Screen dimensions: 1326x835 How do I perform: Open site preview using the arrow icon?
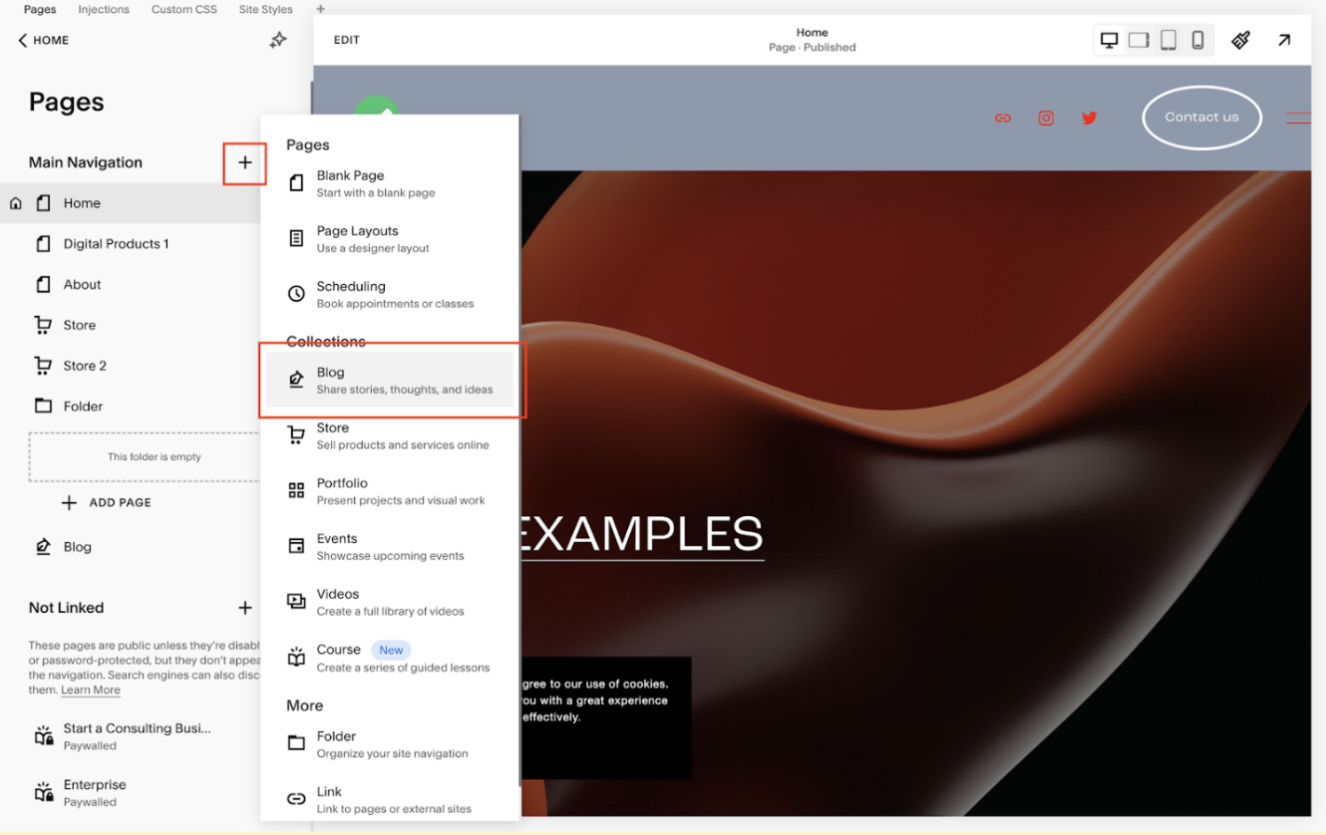coord(1285,40)
